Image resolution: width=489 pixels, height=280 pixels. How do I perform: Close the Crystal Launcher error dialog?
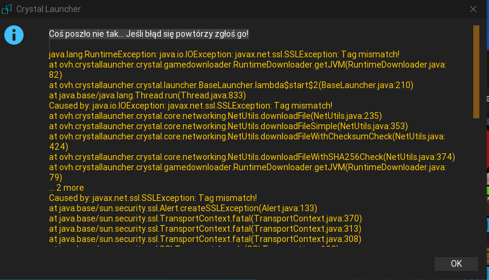(x=473, y=9)
